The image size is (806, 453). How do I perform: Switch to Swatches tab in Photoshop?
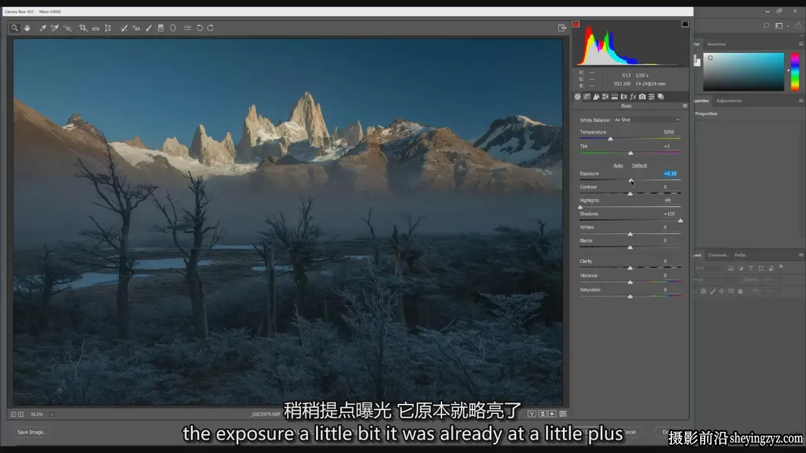click(716, 44)
